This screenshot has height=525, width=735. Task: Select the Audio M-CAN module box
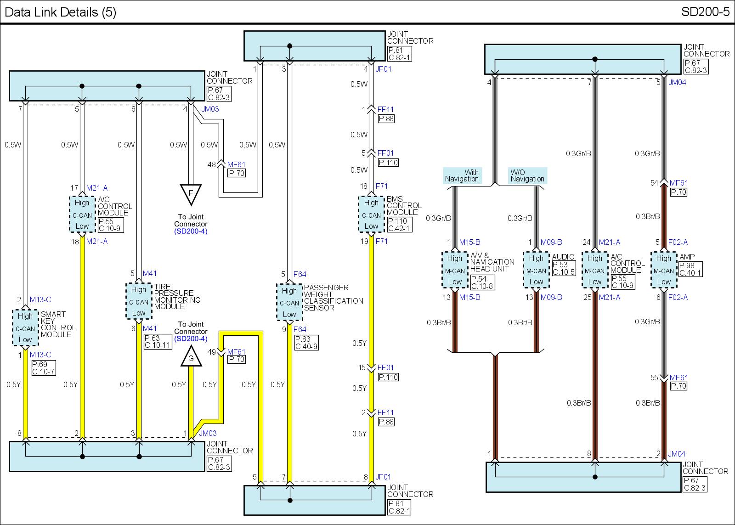536,270
